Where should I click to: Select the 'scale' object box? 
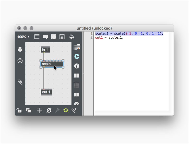[x=52, y=64]
